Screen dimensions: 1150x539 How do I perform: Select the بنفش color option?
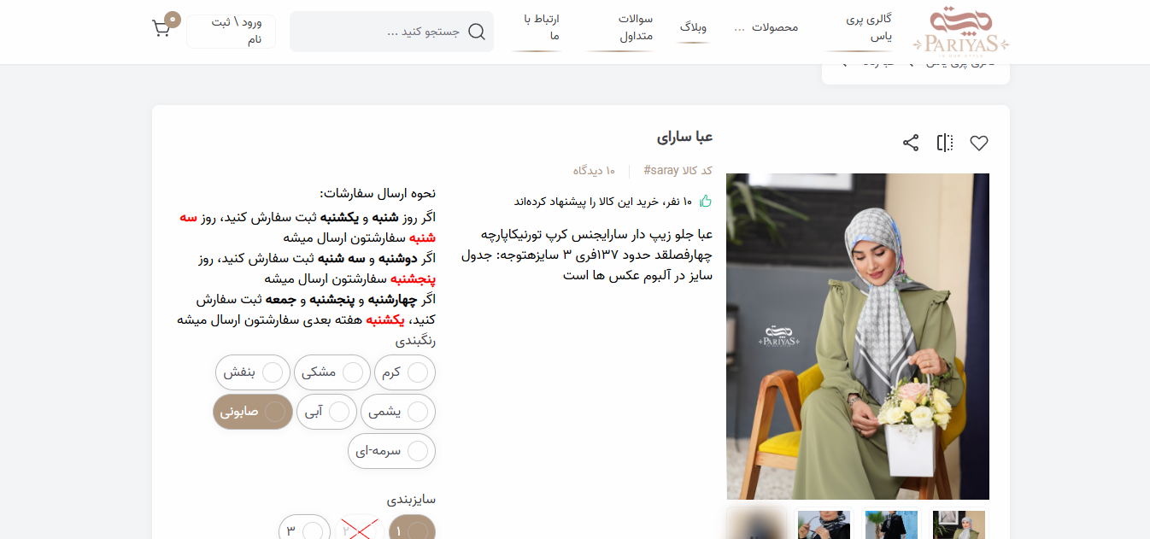pyautogui.click(x=252, y=372)
